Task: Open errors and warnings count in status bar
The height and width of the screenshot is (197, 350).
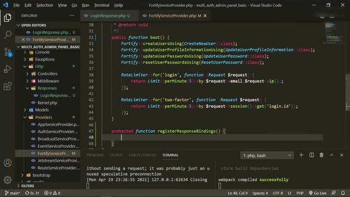Action: coord(52,193)
